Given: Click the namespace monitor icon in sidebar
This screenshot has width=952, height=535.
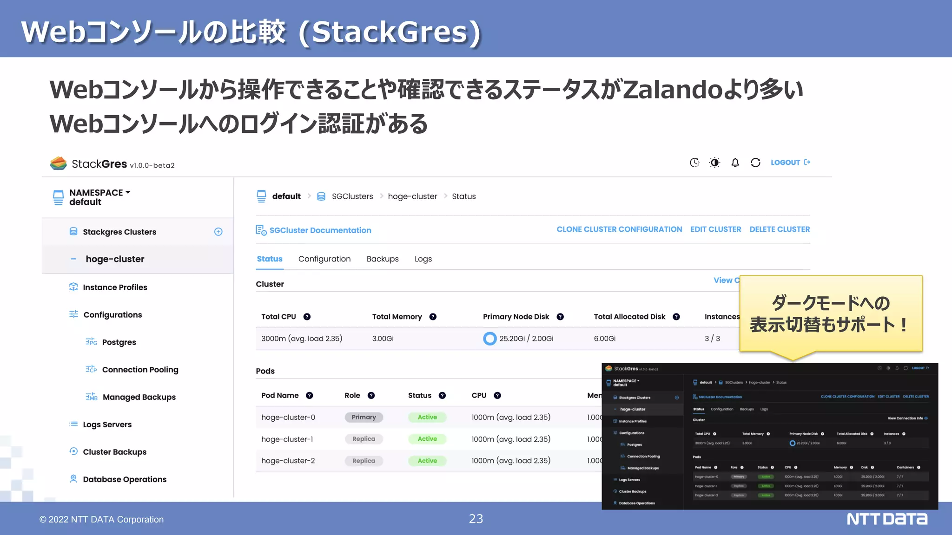Looking at the screenshot, I should (58, 197).
